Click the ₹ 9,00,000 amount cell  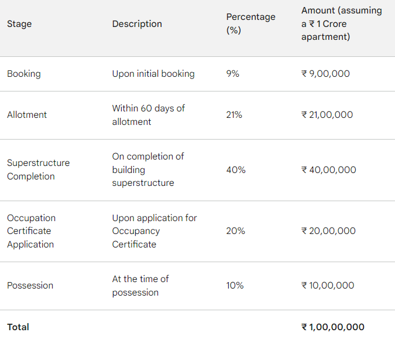[x=325, y=74]
